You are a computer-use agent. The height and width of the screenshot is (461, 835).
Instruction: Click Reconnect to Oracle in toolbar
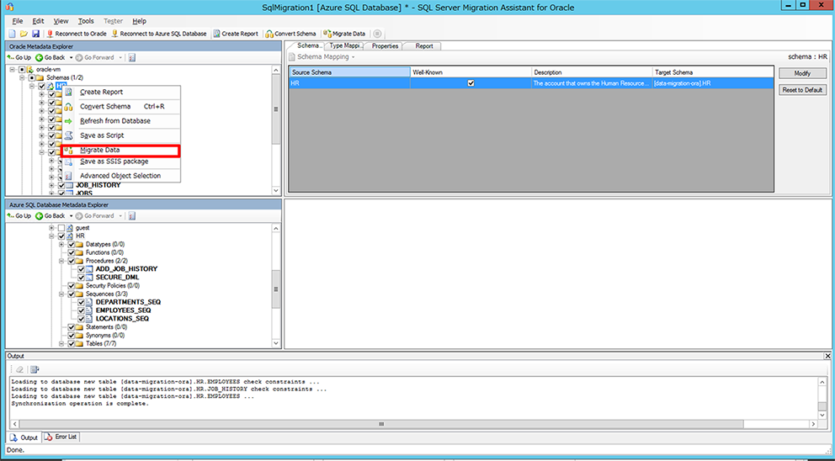pos(77,34)
